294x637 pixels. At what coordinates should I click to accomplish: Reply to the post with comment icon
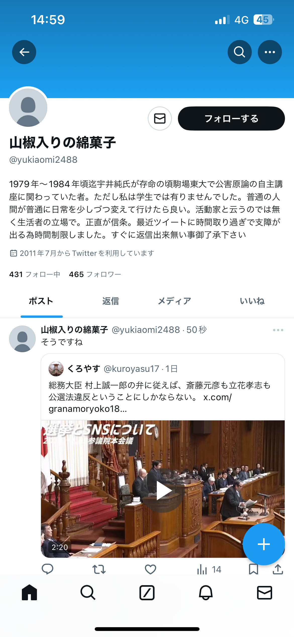click(47, 569)
